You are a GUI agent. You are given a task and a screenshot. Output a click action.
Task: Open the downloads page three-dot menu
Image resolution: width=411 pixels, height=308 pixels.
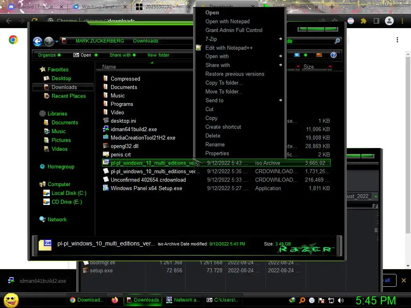[x=397, y=40]
